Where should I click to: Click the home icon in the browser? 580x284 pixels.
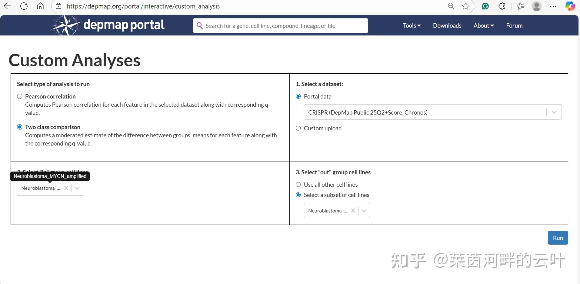coord(40,6)
